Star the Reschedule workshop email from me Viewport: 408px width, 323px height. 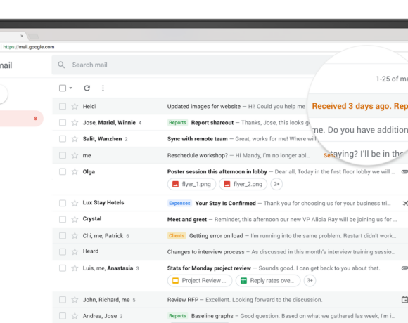75,155
